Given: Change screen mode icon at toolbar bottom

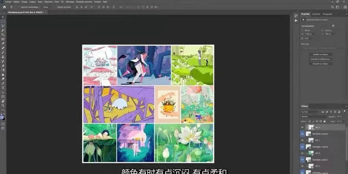Looking at the screenshot, I should tap(3, 128).
